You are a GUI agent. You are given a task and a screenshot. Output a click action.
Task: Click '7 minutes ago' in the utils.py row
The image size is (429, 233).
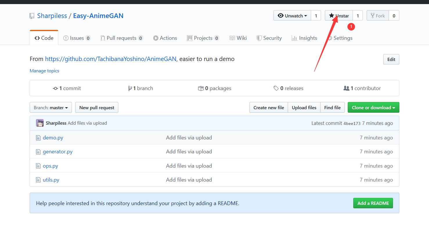point(376,180)
